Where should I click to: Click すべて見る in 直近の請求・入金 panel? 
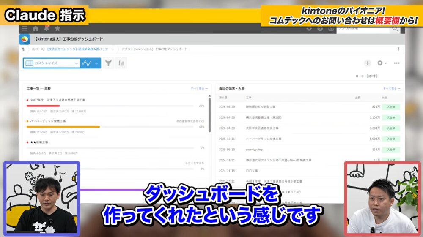[392, 88]
